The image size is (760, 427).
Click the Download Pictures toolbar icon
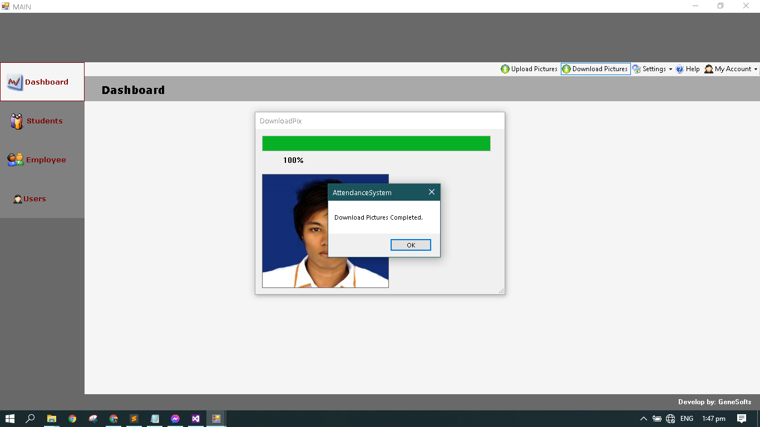point(566,69)
